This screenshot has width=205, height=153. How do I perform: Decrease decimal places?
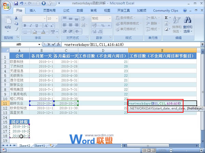tap(100, 32)
